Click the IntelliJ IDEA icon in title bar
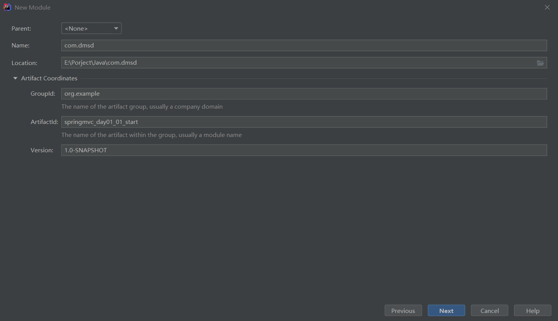558x321 pixels. click(7, 7)
